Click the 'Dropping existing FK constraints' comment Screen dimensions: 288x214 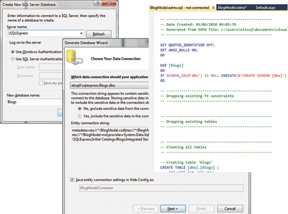[197, 96]
